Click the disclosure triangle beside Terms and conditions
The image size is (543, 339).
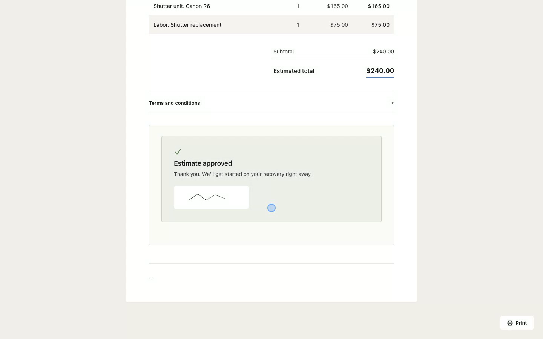click(x=392, y=103)
